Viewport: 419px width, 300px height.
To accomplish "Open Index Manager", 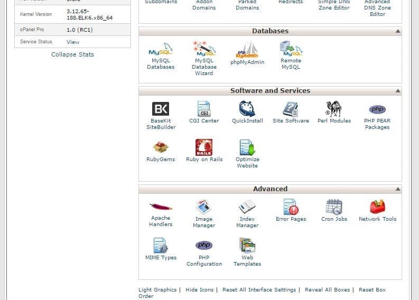I will point(247,207).
